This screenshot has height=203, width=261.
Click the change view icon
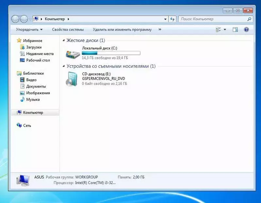(218, 30)
